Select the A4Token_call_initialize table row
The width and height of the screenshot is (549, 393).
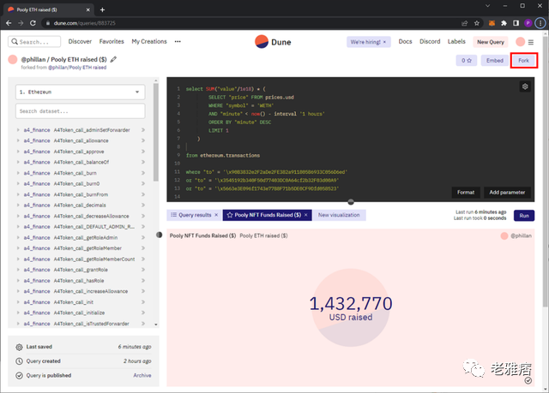tap(81, 313)
